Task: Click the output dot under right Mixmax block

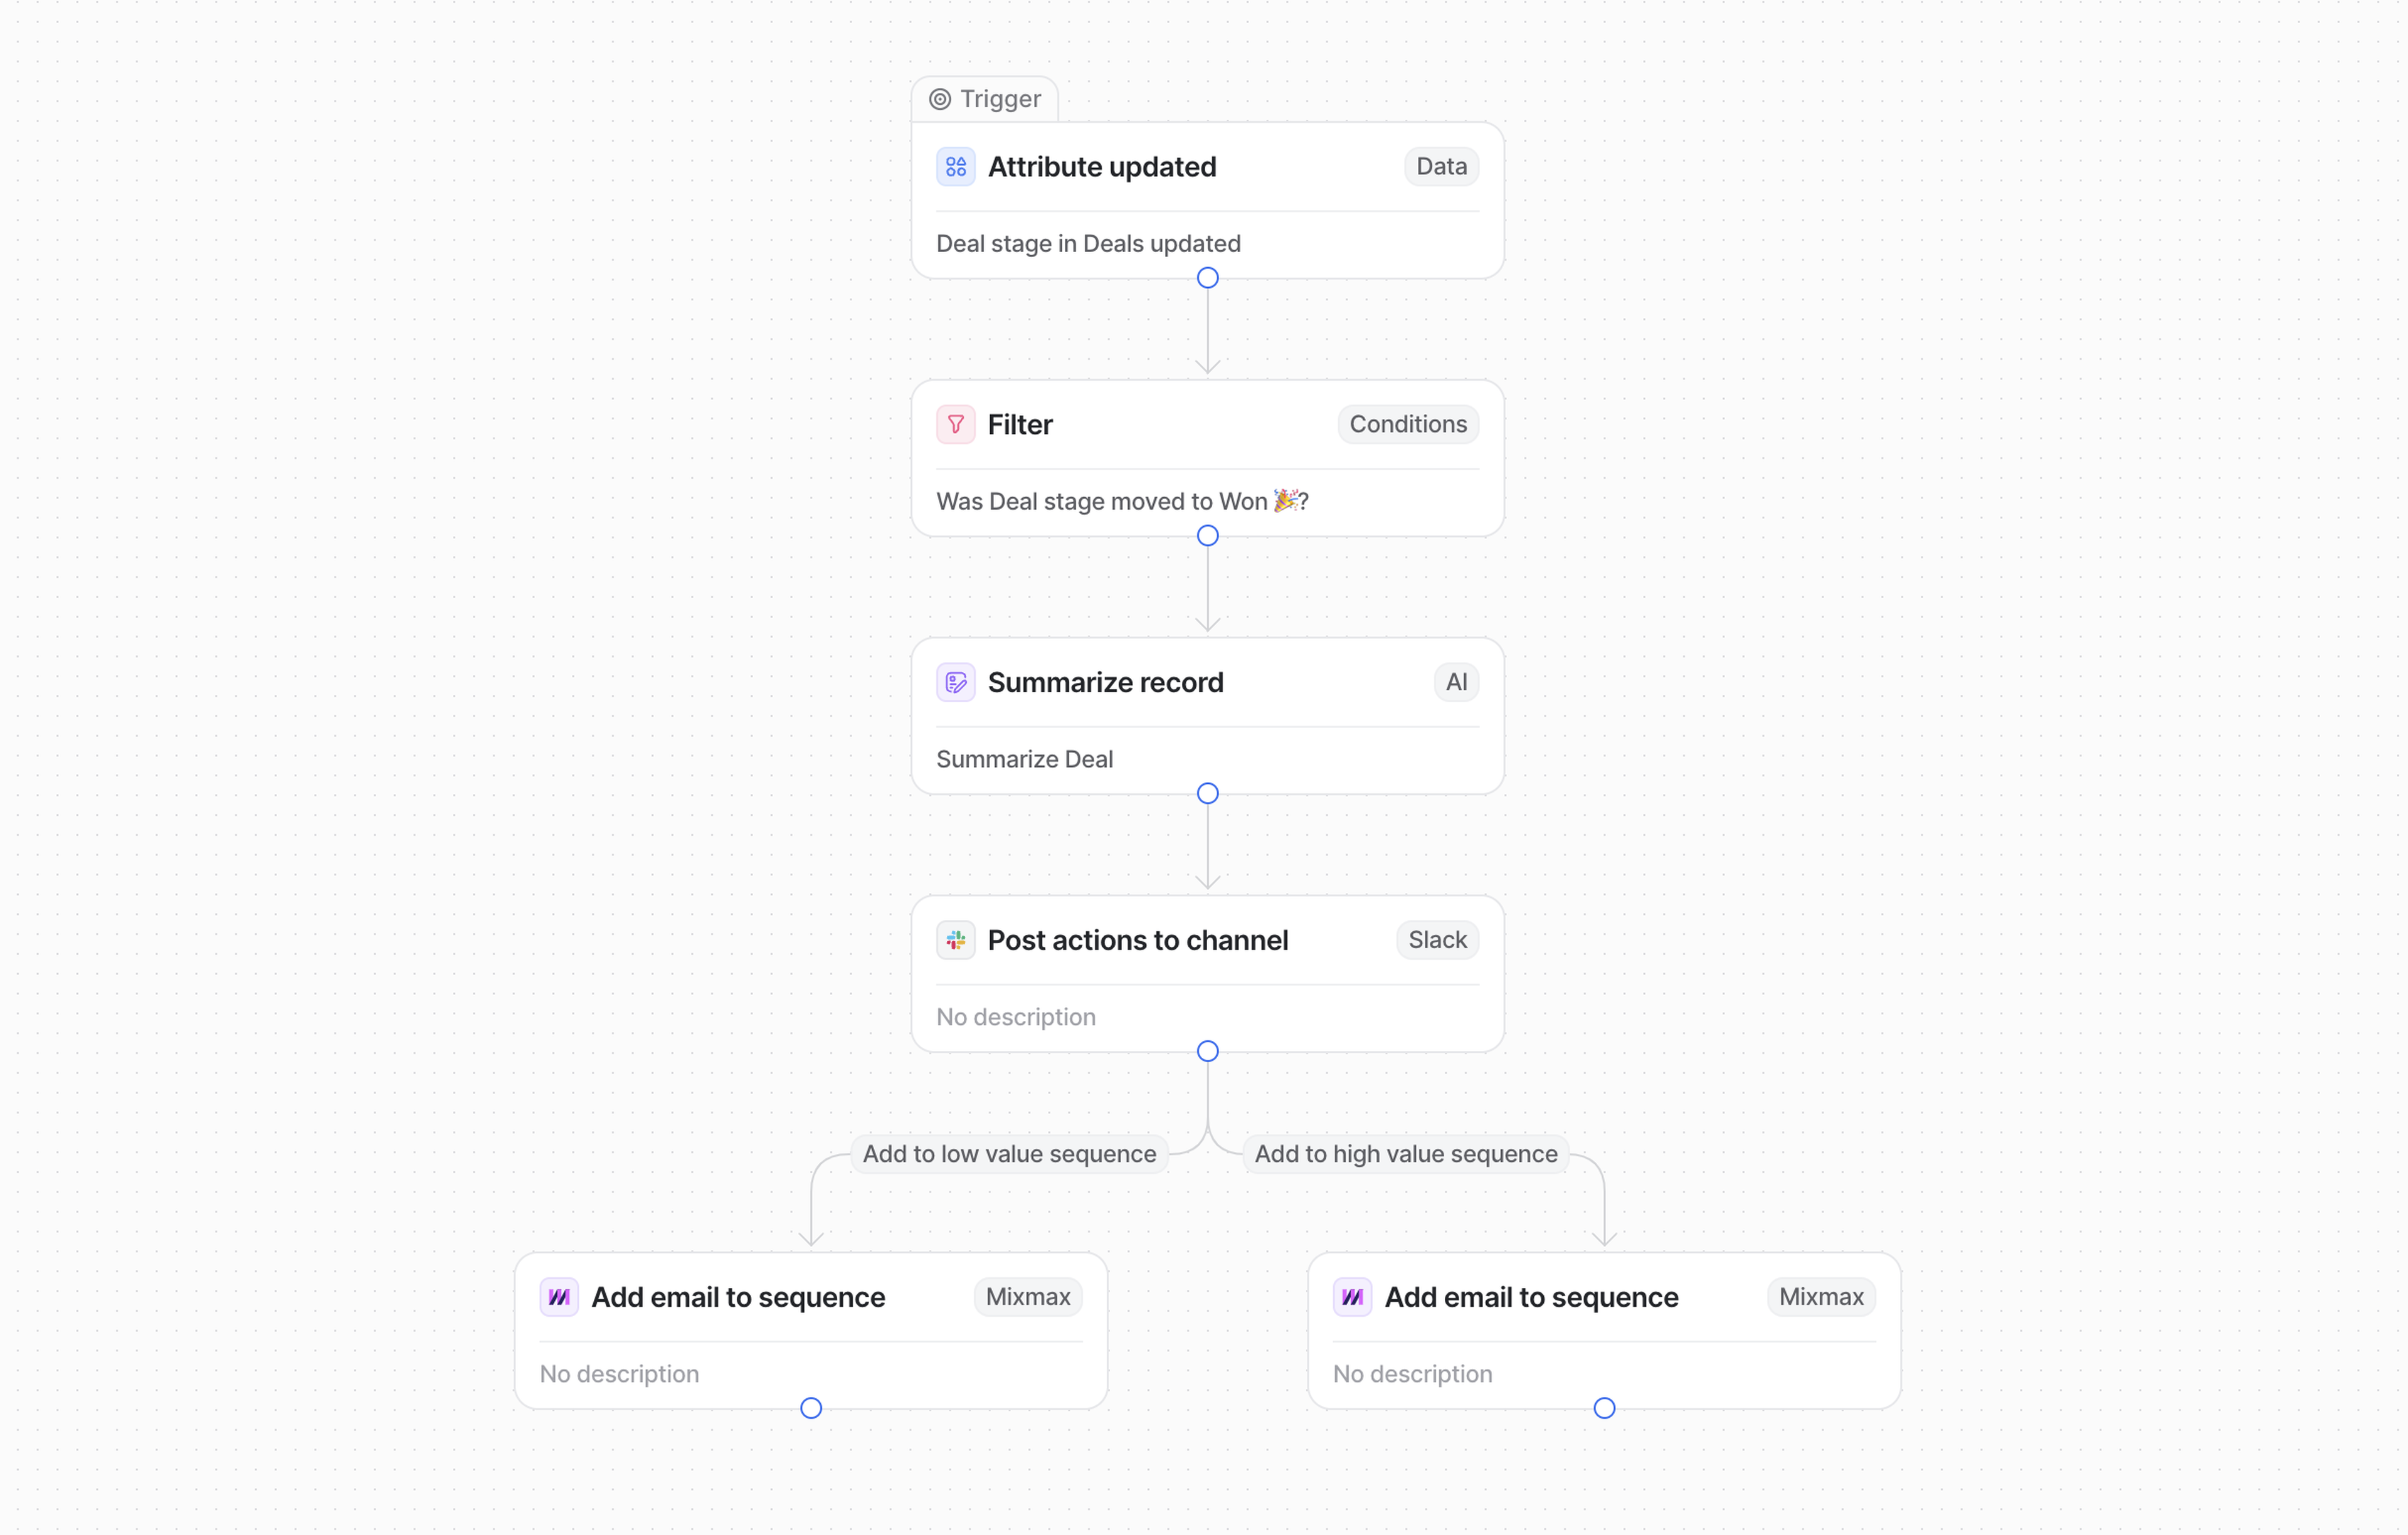Action: 1604,1408
